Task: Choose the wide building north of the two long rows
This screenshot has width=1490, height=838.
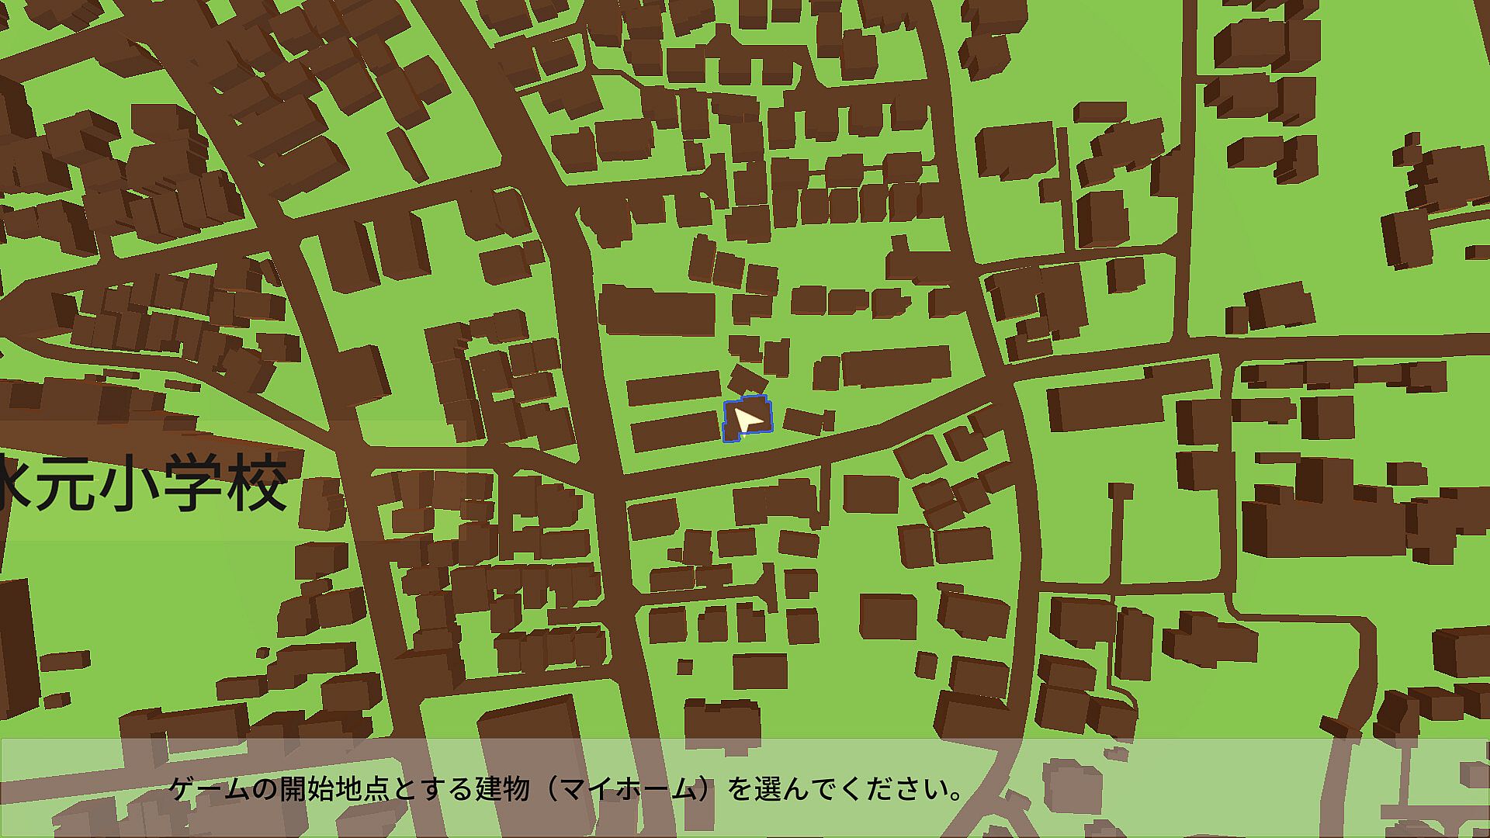Action: (x=658, y=312)
